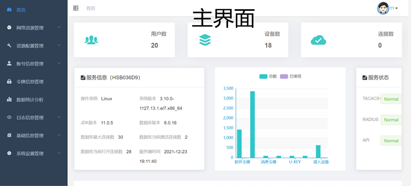
Task: Click the 数据库版本 value 8.0.16
Action: click(x=171, y=123)
